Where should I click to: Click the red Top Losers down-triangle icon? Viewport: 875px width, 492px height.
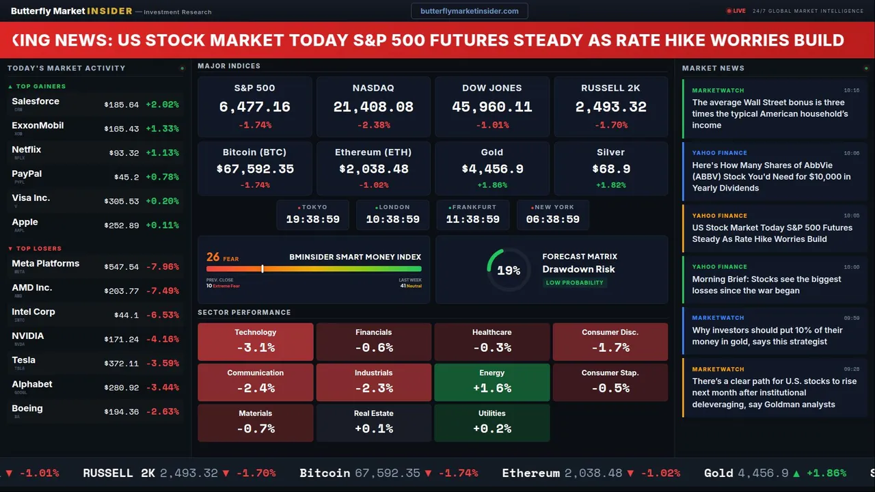point(10,249)
